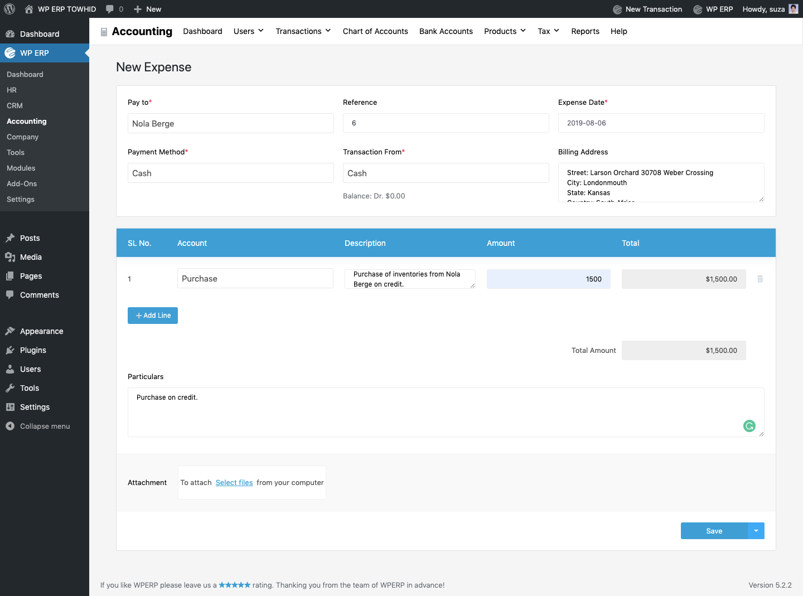Screen dimensions: 803x596
Task: Expand the Users dropdown in Accounting nav
Action: [x=249, y=31]
